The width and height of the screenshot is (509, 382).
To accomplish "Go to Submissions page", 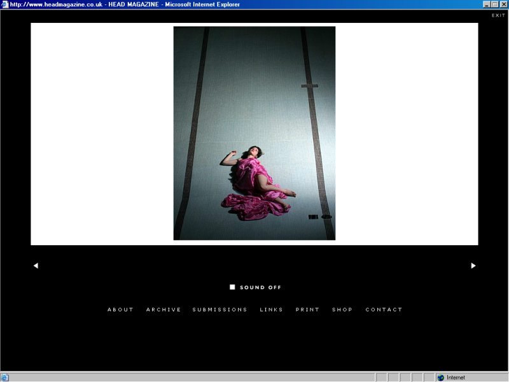I will click(220, 309).
